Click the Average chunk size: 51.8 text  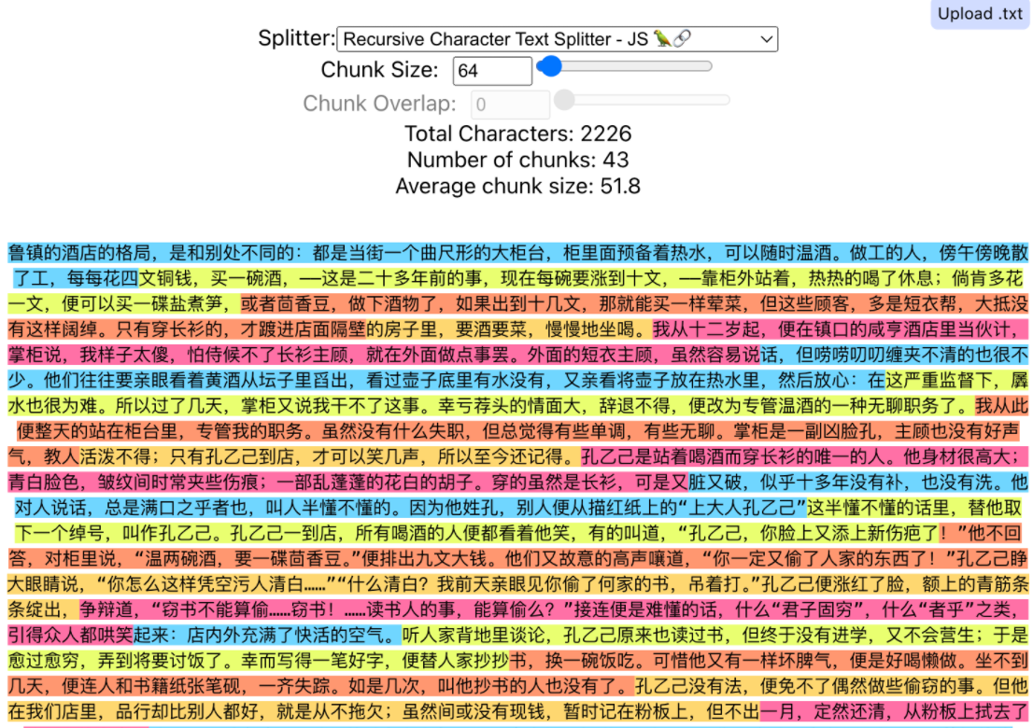[517, 186]
